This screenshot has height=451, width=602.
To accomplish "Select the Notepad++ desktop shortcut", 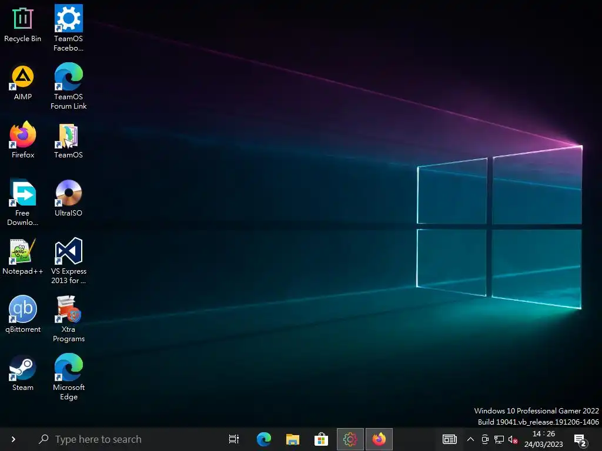I will 23,257.
